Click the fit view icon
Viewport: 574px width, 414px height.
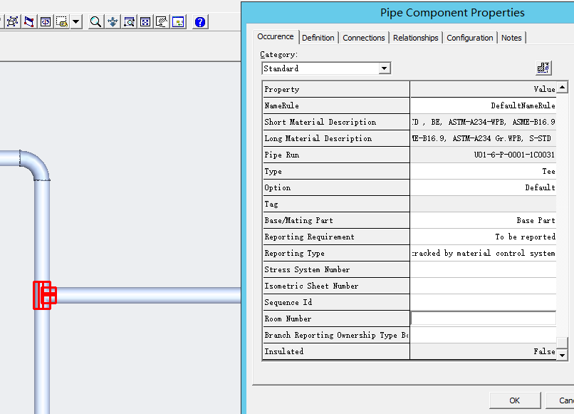tap(145, 22)
